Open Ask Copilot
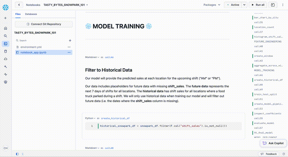This screenshot has height=157, width=288. [x=273, y=143]
